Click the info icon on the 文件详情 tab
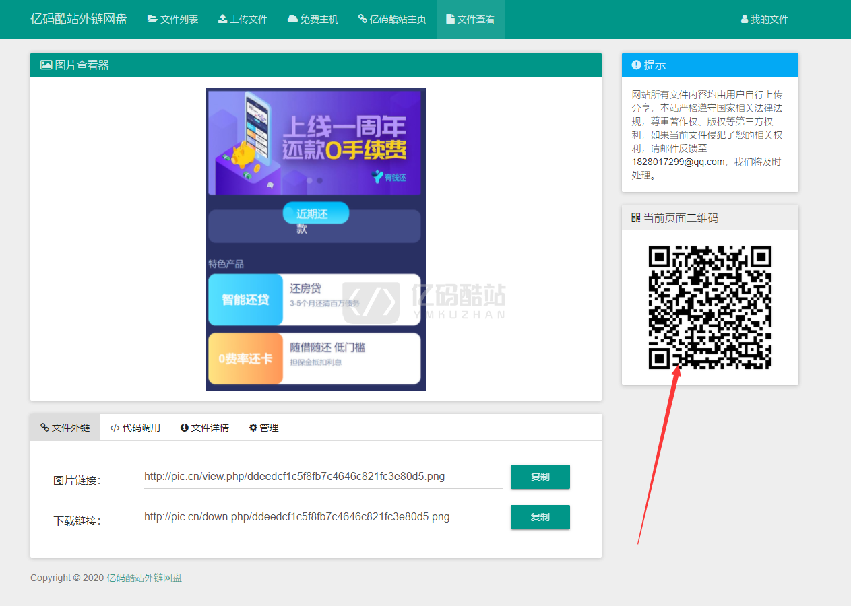Screen dimensions: 851x606 [x=185, y=428]
